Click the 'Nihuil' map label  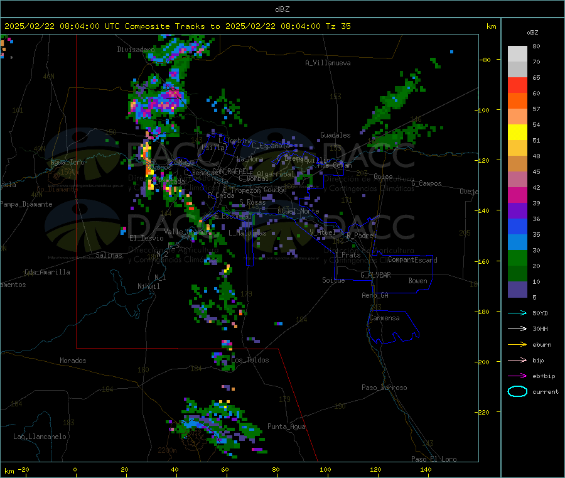click(148, 286)
